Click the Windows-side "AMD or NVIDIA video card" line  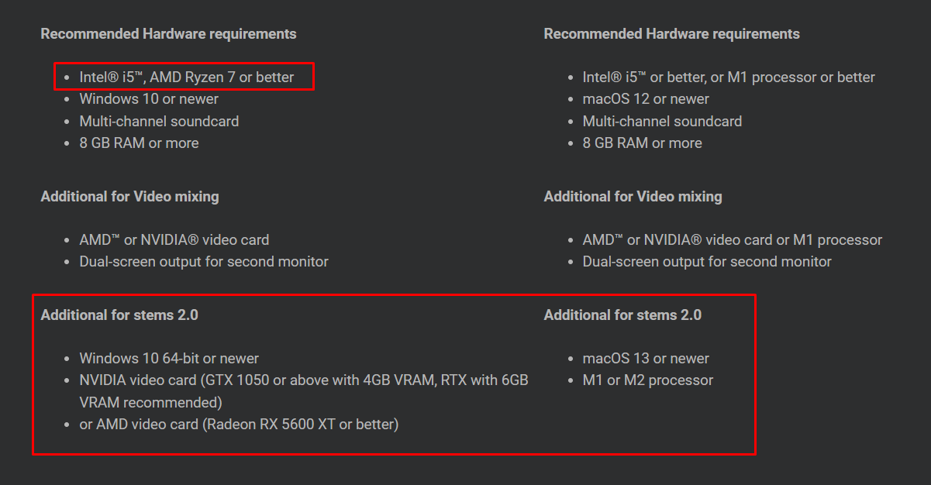tap(174, 240)
